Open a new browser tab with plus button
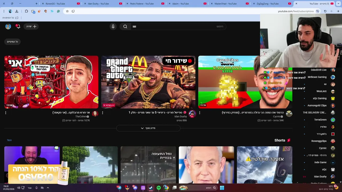This screenshot has width=342, height=192. pos(37,4)
